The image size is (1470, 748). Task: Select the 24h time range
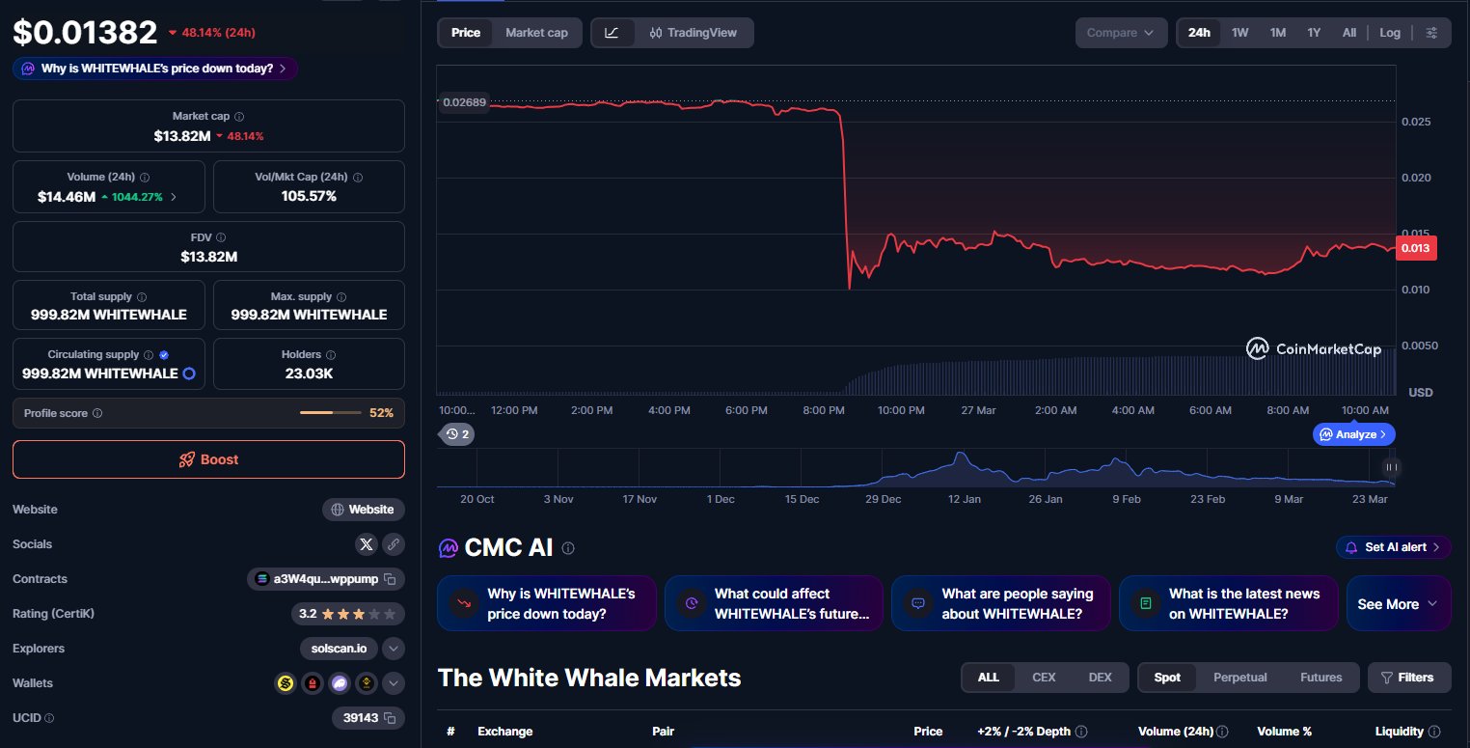pyautogui.click(x=1199, y=33)
